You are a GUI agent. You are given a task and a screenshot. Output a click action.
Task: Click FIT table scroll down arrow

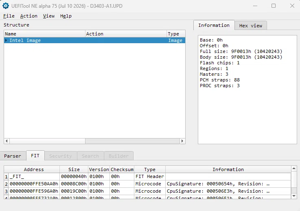pos(294,196)
